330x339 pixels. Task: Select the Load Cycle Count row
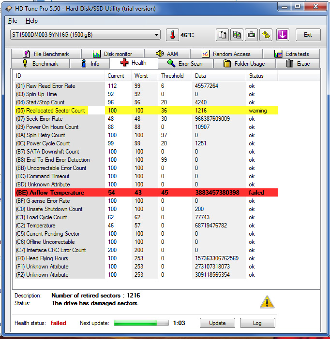point(146,217)
